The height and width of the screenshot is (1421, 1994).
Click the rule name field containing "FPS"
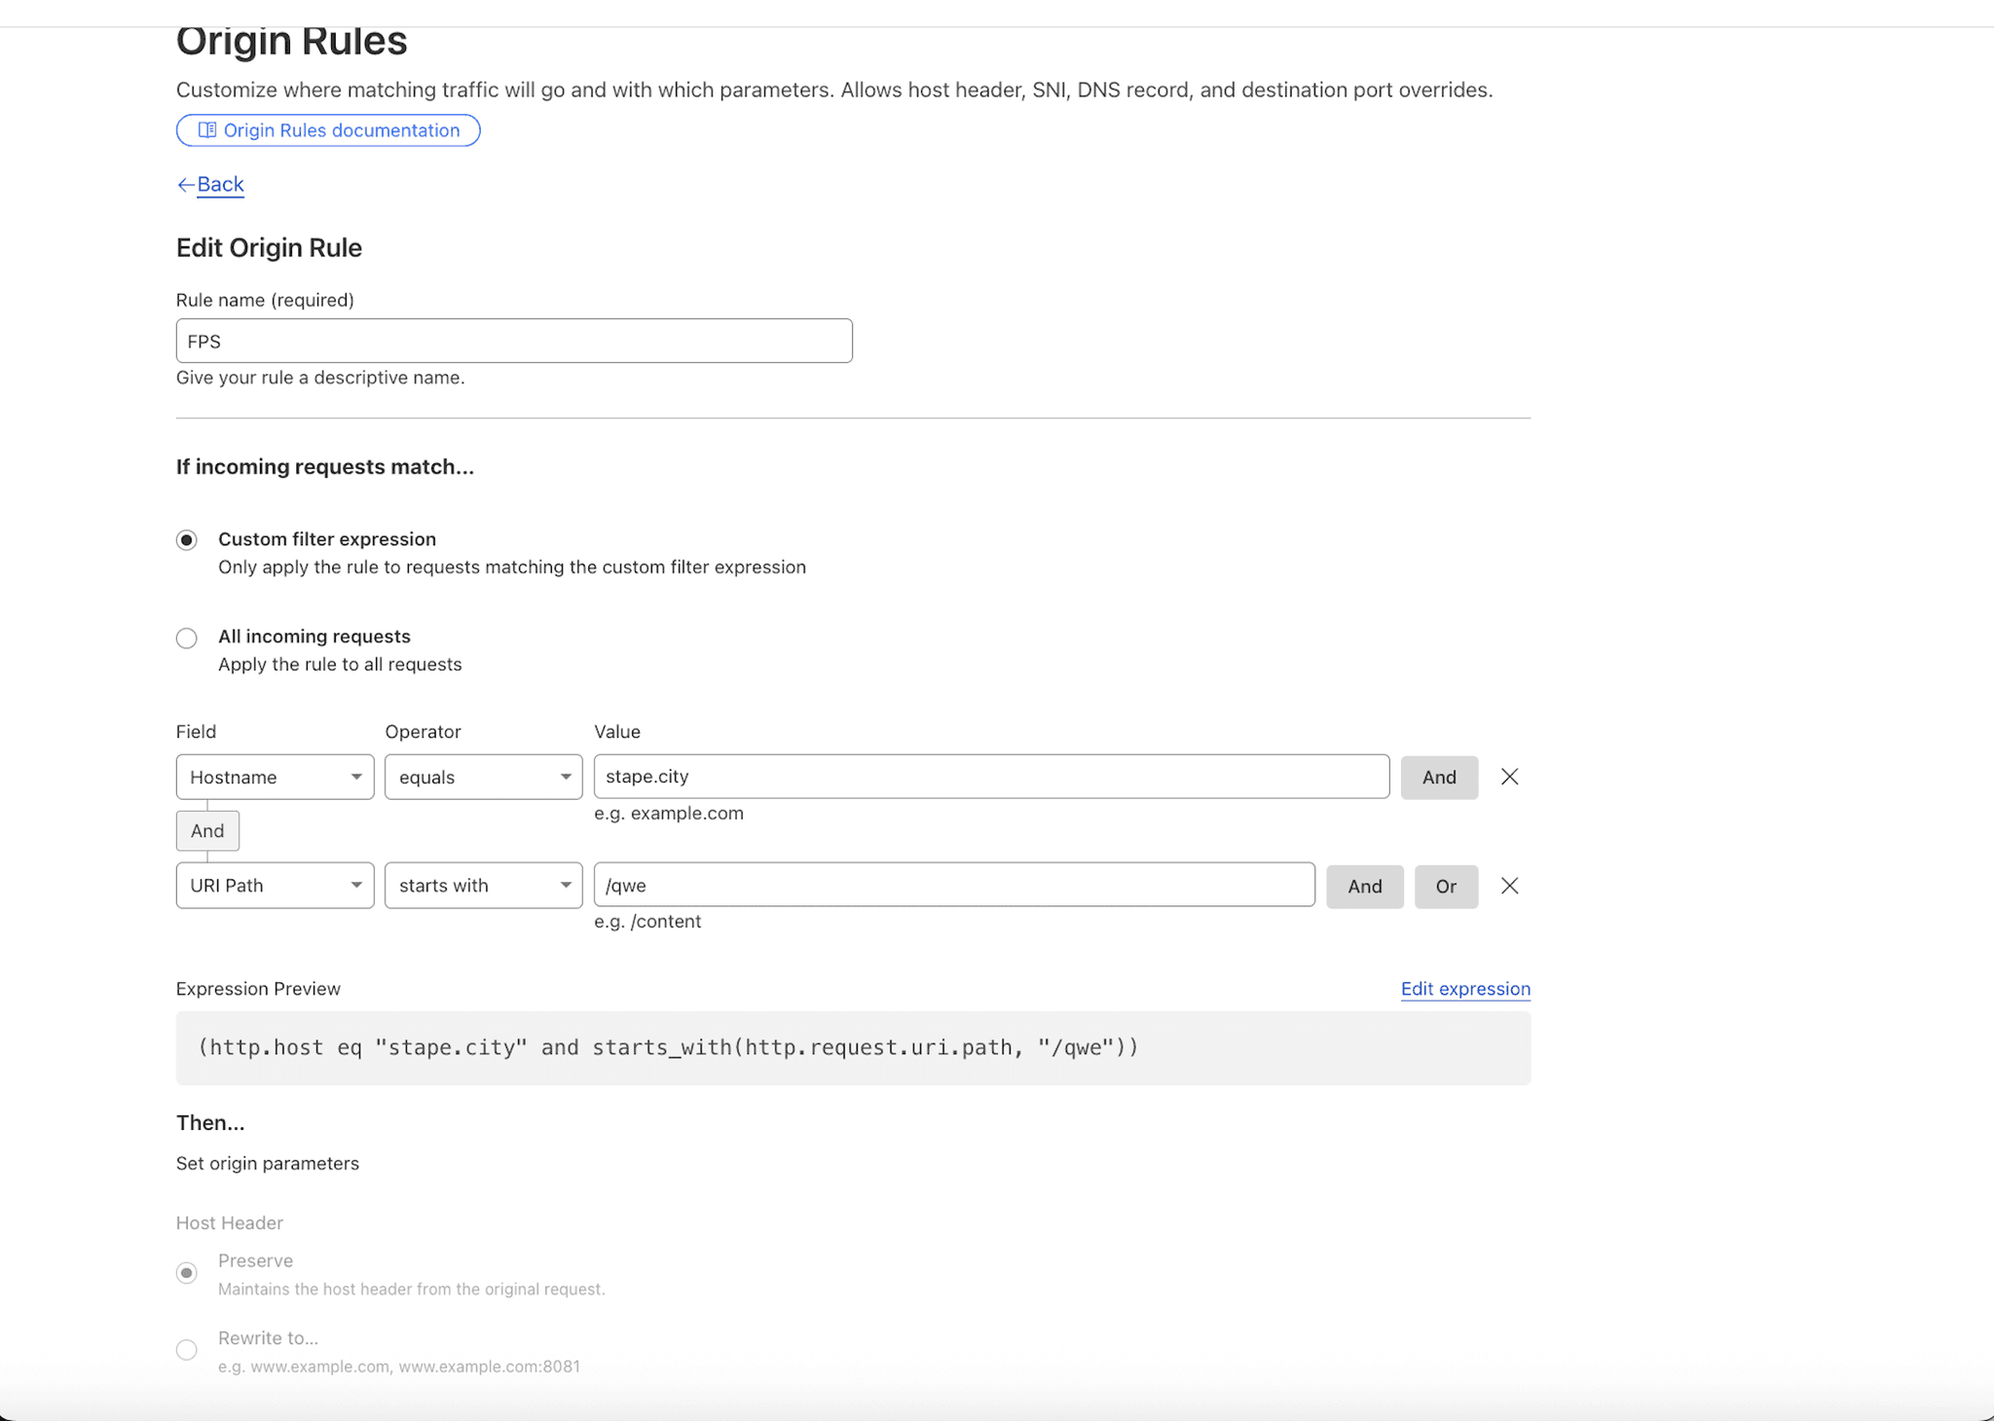point(514,341)
